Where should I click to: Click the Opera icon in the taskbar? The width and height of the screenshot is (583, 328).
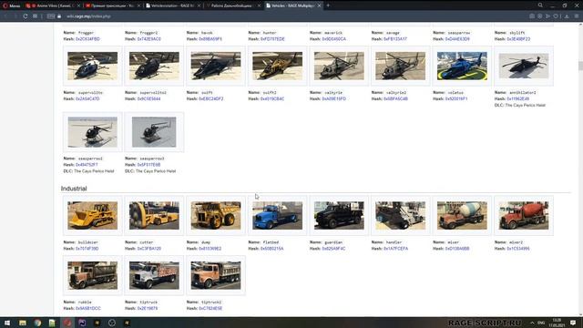(x=67, y=323)
